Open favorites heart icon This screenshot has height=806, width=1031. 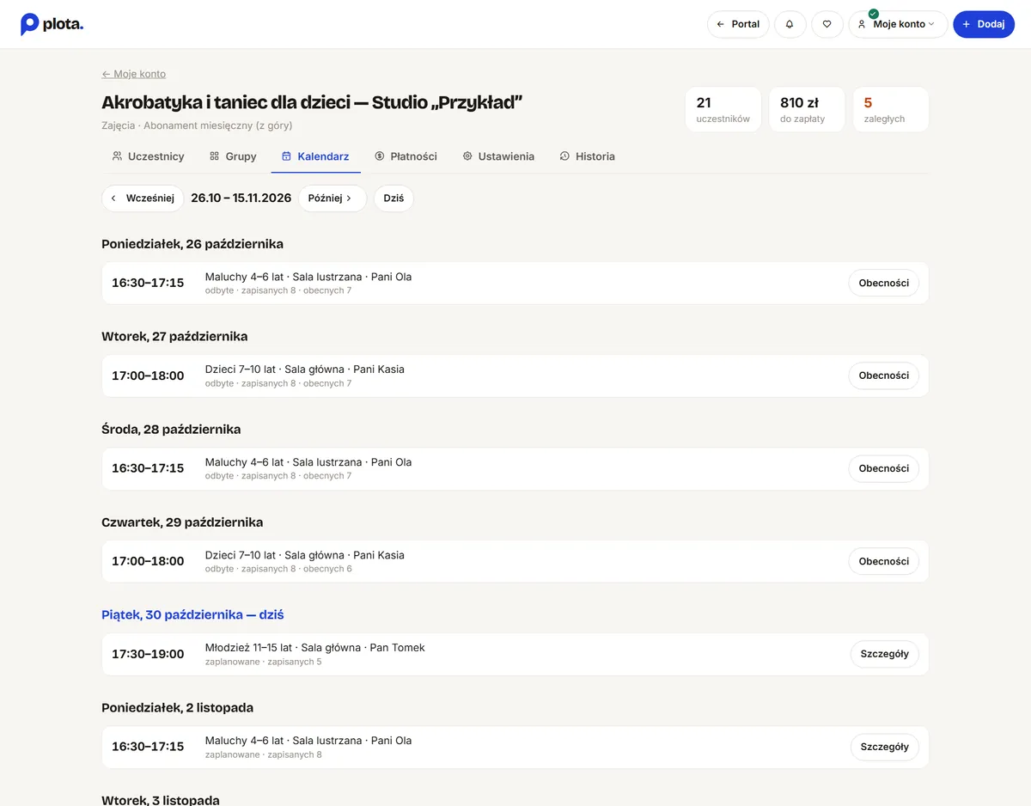coord(827,24)
